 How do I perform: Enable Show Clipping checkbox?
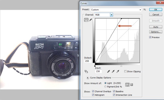(125, 71)
